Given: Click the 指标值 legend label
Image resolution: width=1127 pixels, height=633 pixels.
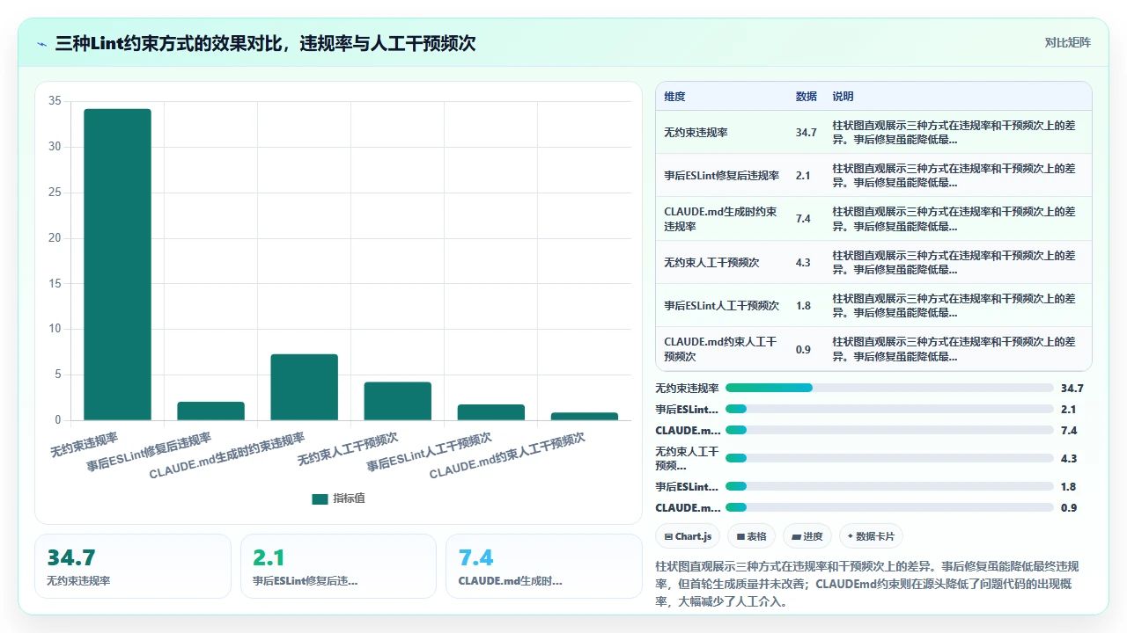Looking at the screenshot, I should click(349, 498).
